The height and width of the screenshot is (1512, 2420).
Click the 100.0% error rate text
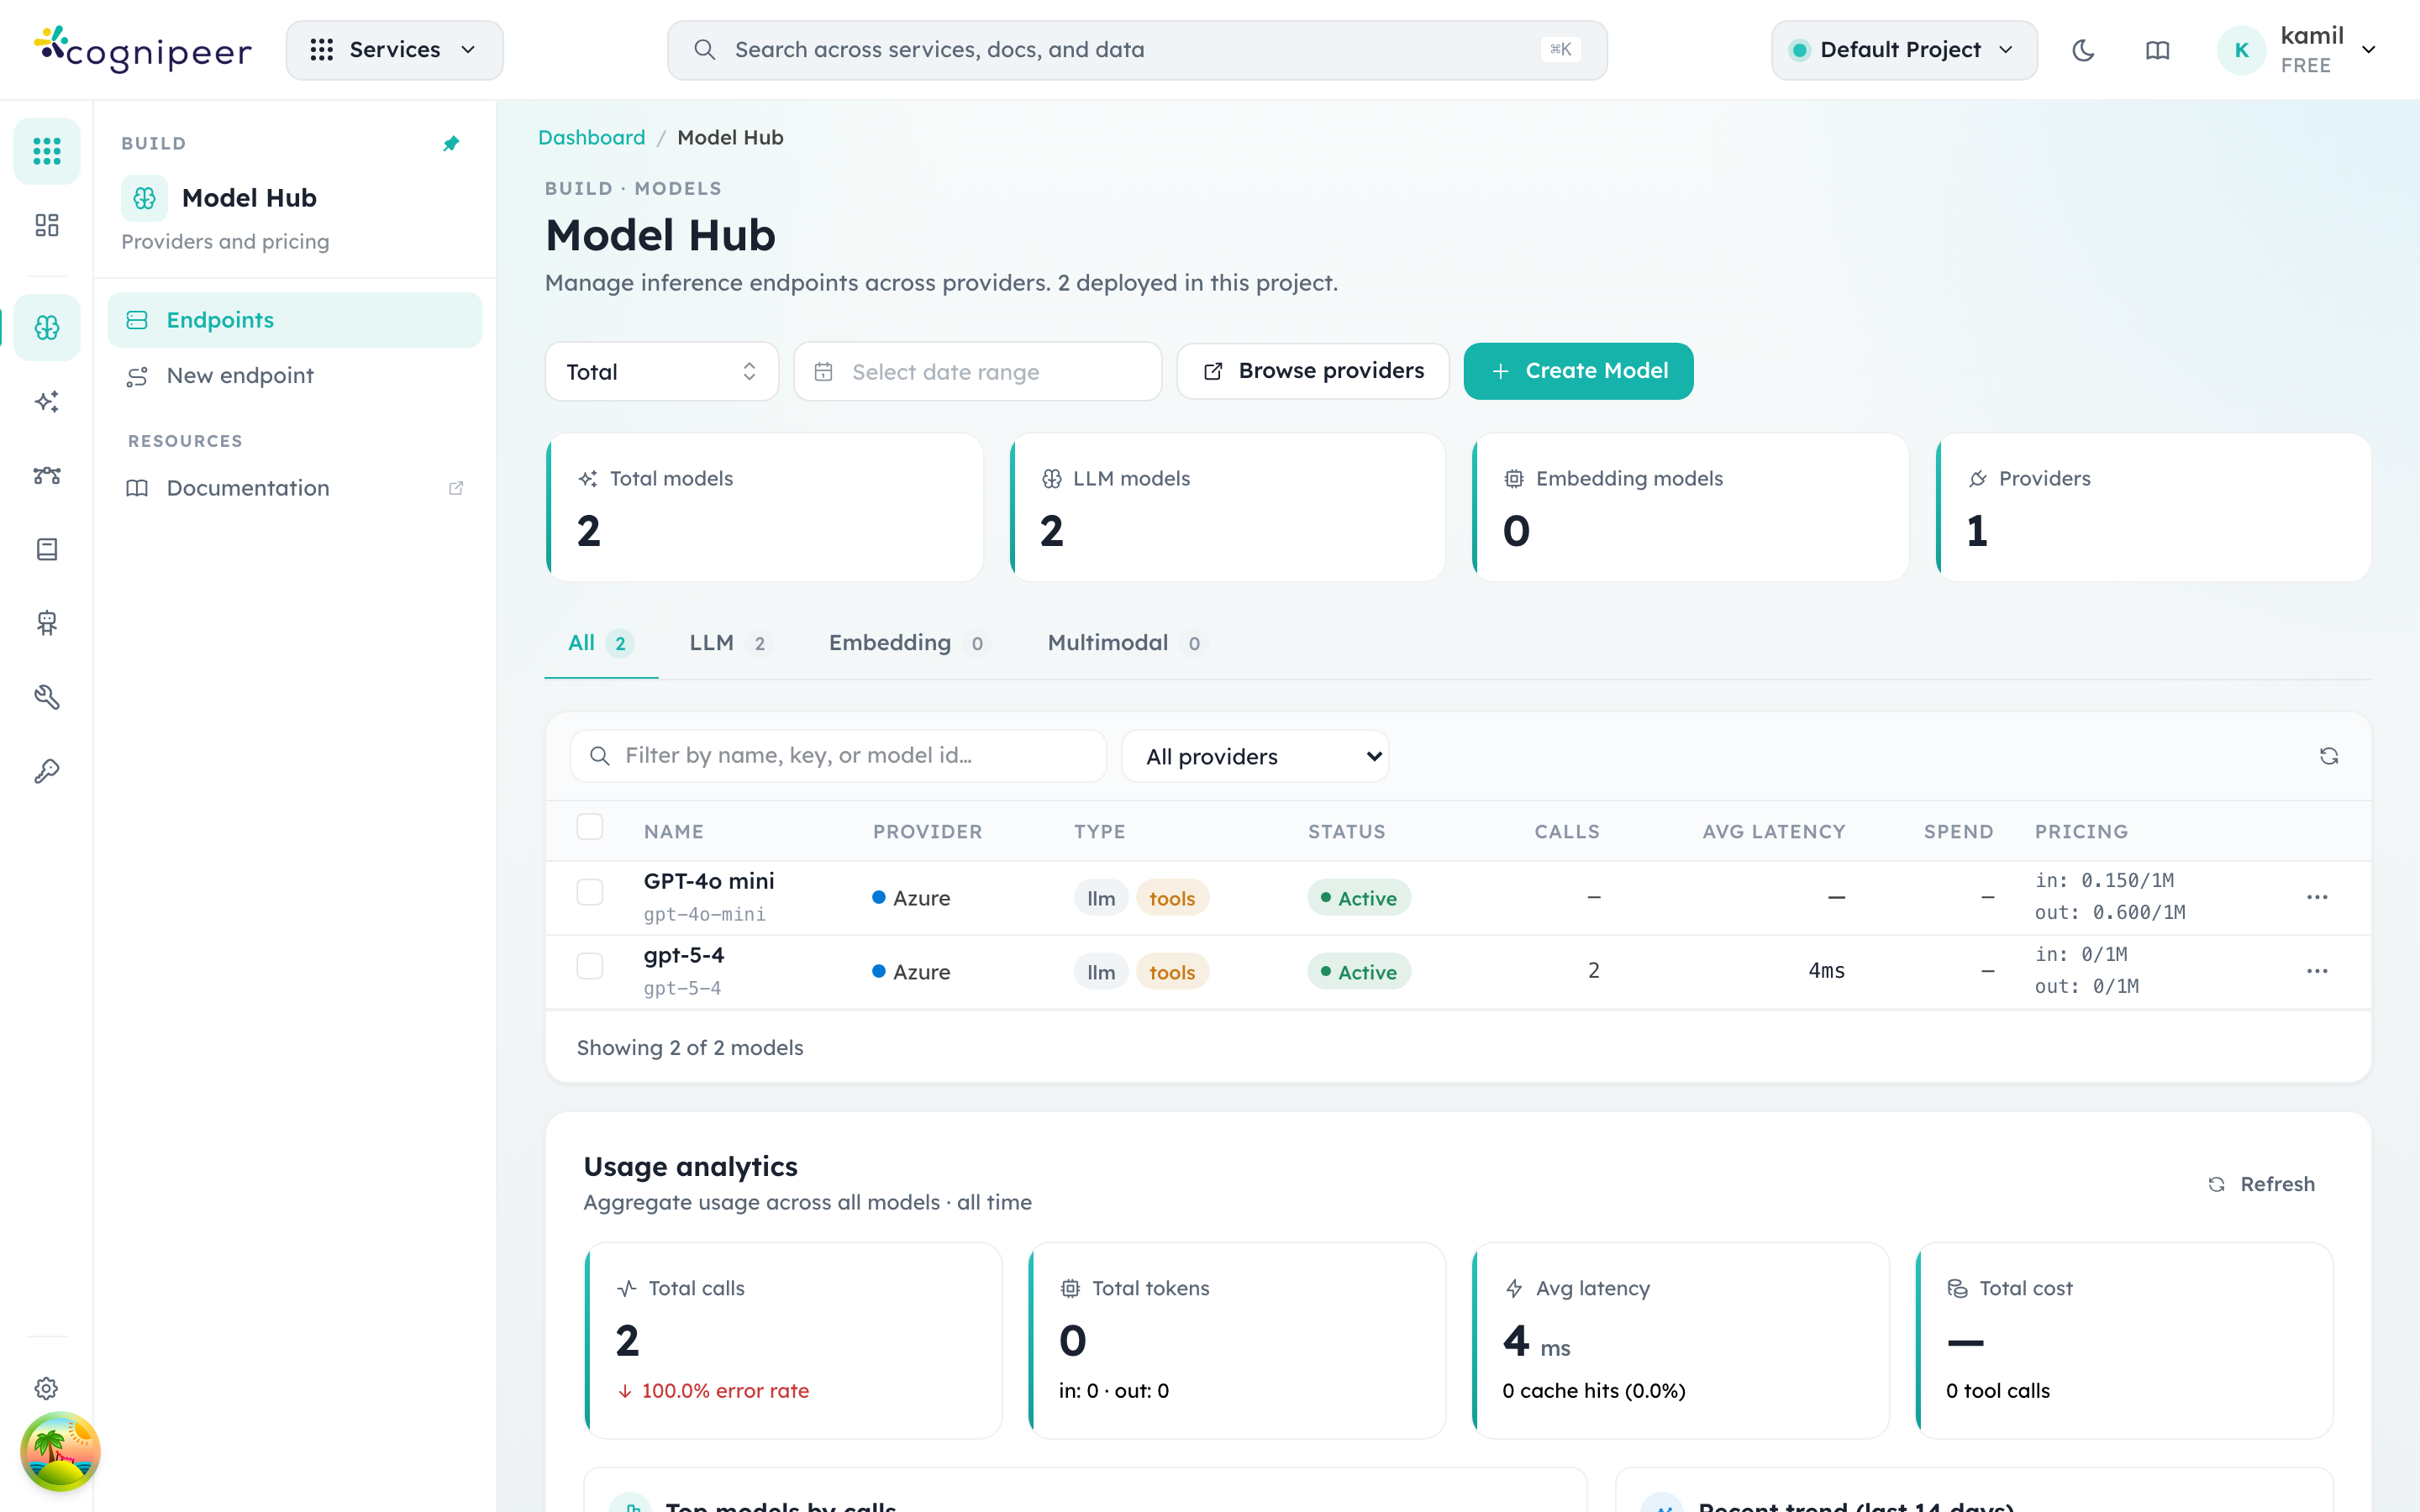(725, 1391)
